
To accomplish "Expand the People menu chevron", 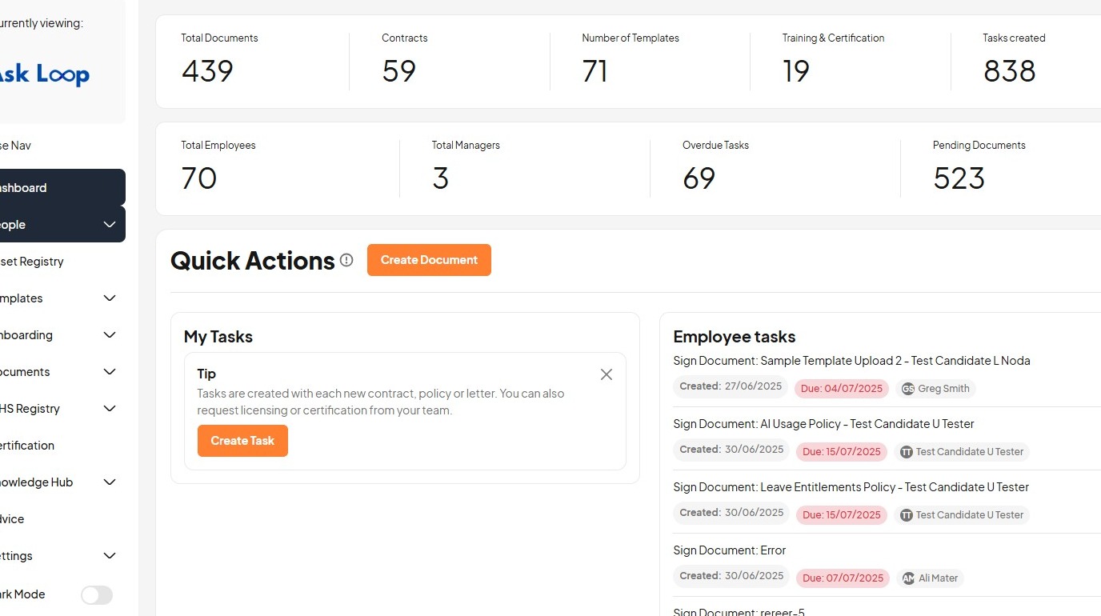I will (x=110, y=225).
